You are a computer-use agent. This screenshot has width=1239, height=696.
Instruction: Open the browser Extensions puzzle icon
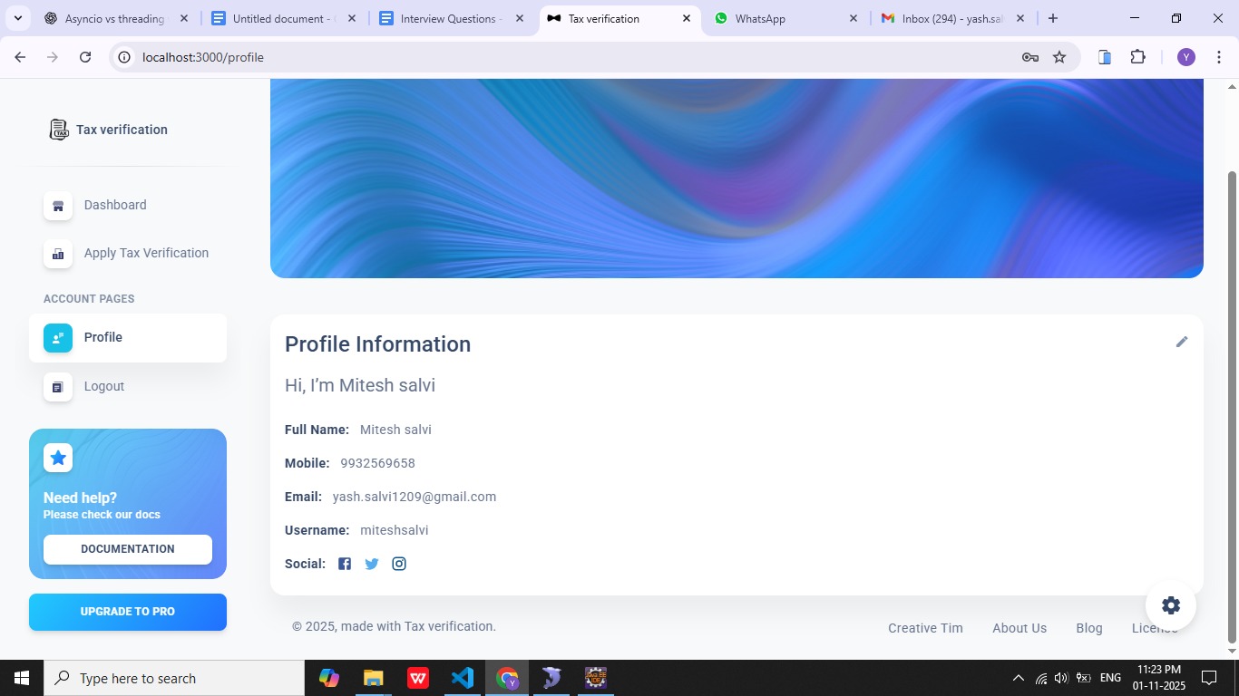tap(1137, 57)
